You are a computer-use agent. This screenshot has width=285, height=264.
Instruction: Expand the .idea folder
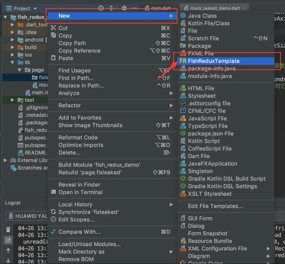click(x=12, y=32)
